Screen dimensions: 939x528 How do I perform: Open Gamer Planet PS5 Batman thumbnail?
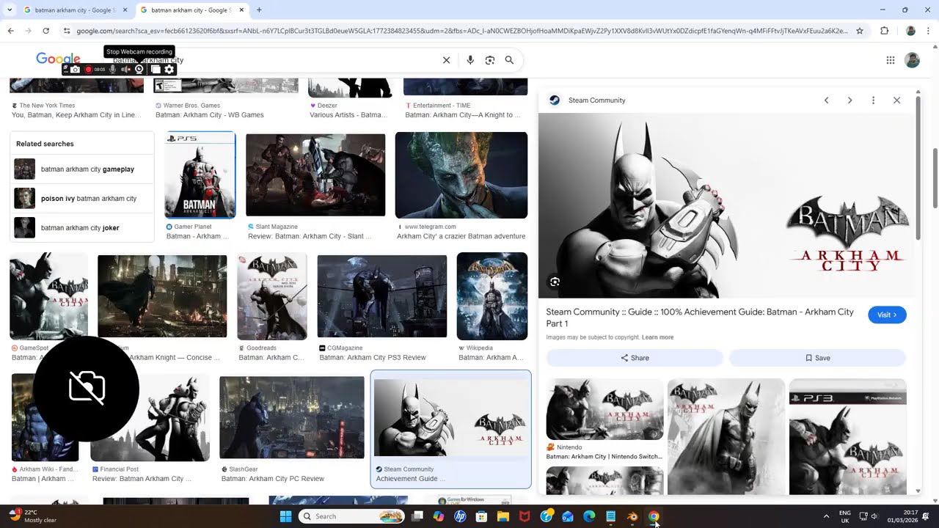point(200,175)
